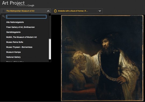
Task: Click the museum building icon
Action: coord(3,11)
